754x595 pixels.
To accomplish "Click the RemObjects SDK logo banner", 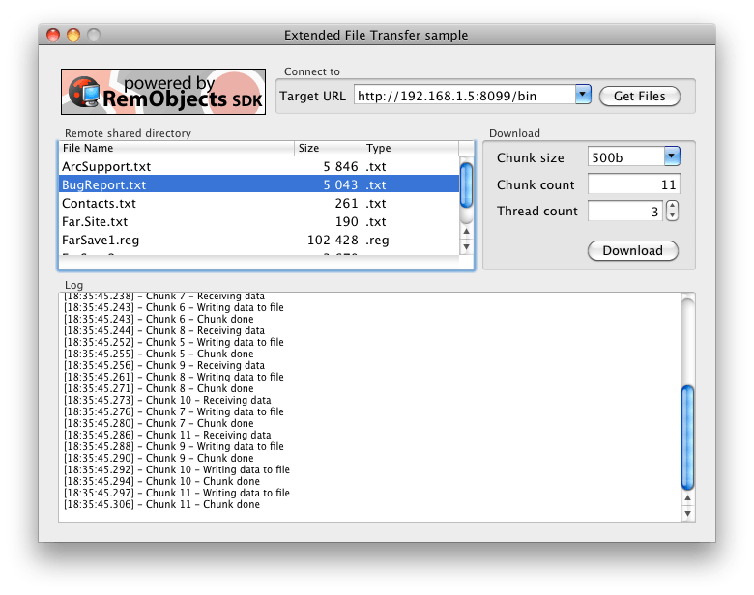I will 163,92.
